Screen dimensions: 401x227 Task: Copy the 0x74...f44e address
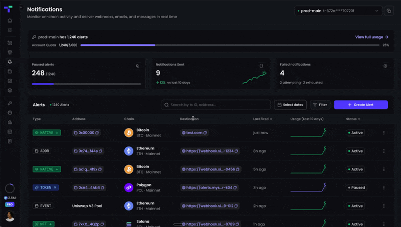pyautogui.click(x=101, y=151)
